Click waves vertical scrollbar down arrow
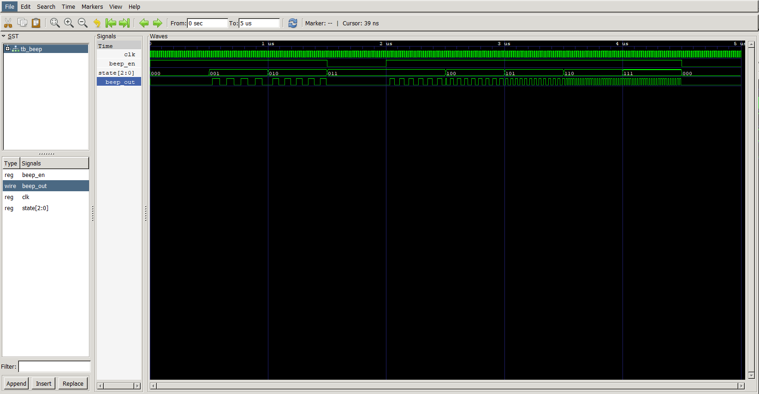This screenshot has height=394, width=759. (x=751, y=375)
